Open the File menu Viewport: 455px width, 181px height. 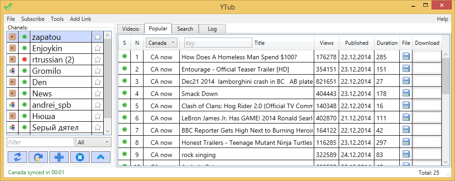coord(11,19)
